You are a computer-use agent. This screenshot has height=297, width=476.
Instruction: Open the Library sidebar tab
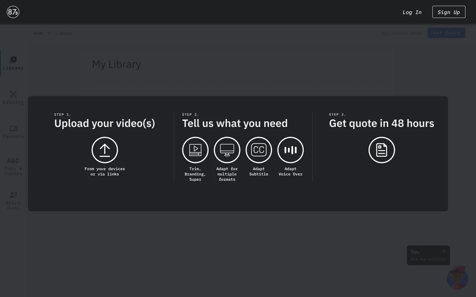(x=13, y=63)
